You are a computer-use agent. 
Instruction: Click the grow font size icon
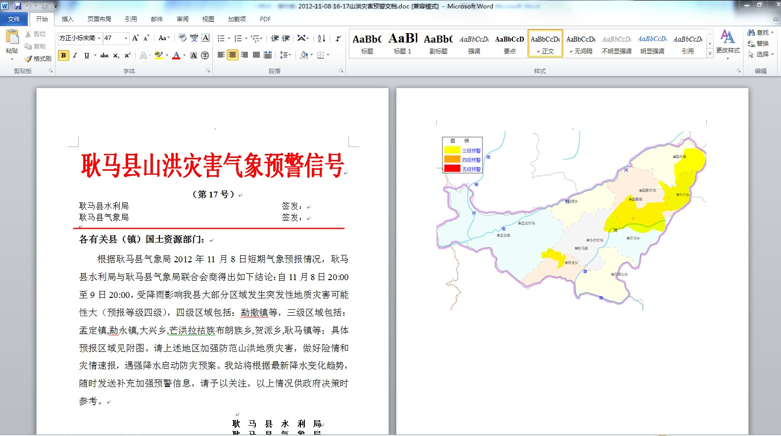click(x=135, y=38)
